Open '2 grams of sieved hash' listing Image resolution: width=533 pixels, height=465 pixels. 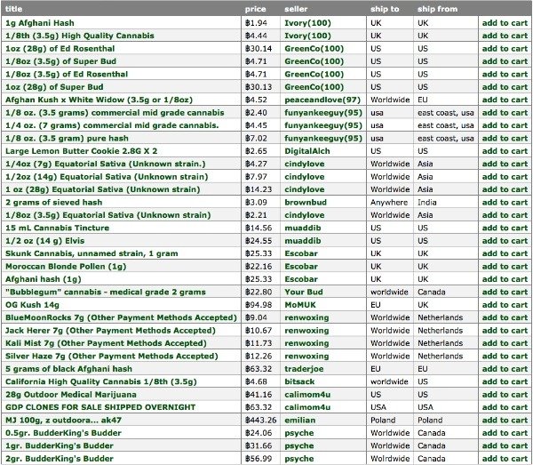53,203
